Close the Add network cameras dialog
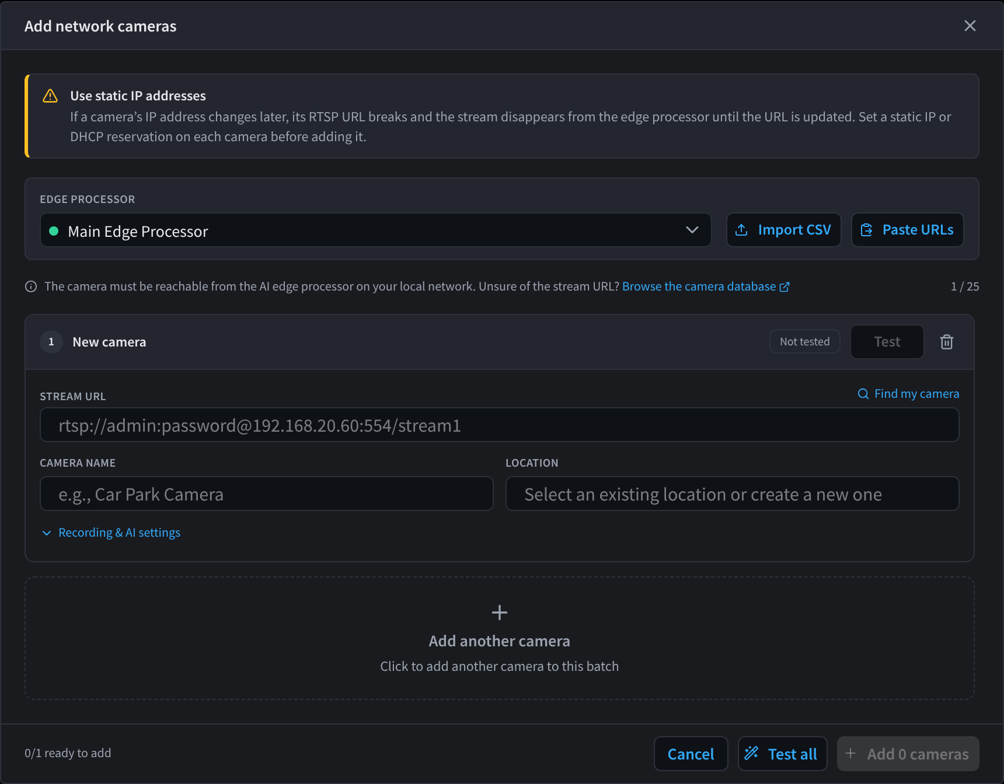This screenshot has width=1004, height=784. tap(970, 26)
